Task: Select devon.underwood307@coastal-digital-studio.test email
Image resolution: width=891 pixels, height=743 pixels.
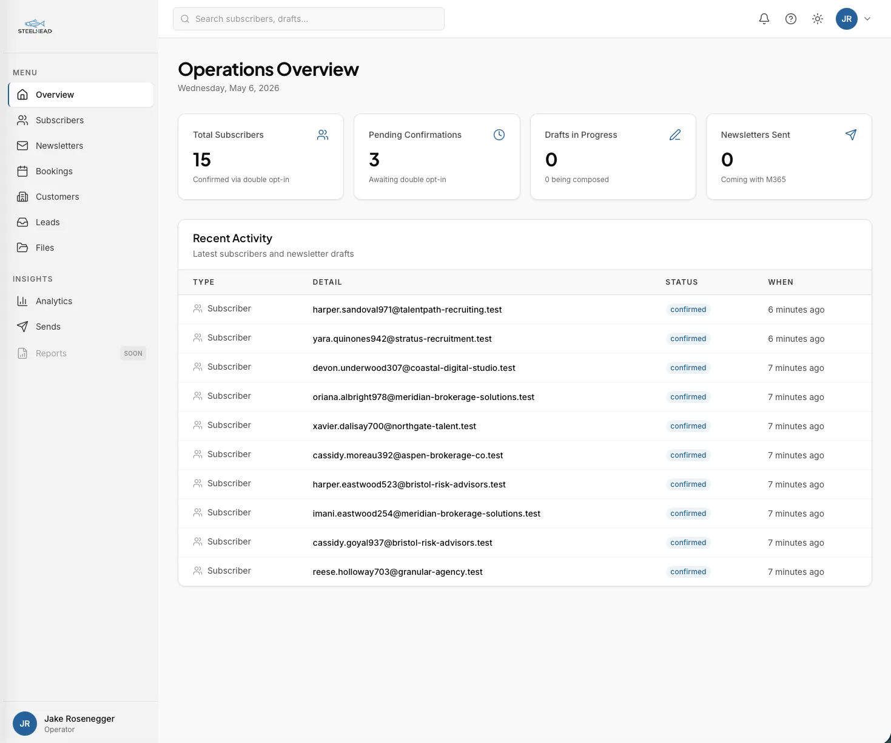Action: [414, 368]
